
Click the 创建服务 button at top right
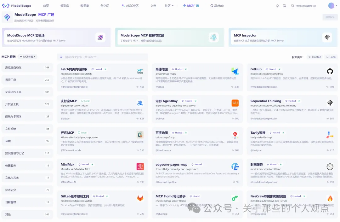point(330,17)
